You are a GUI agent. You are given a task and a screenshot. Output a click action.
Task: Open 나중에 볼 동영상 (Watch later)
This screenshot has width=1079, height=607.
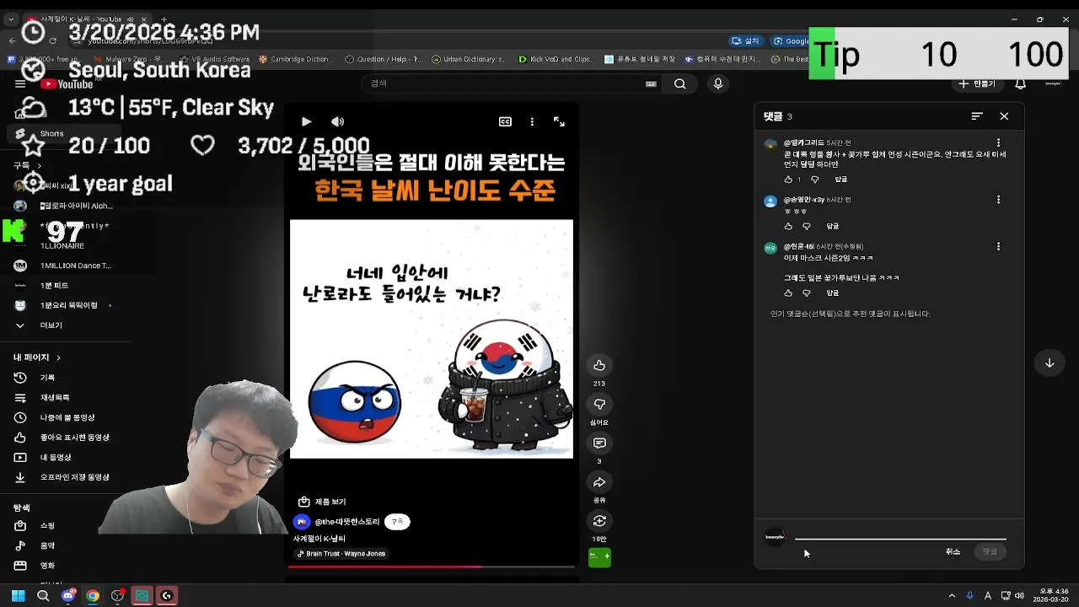[67, 417]
